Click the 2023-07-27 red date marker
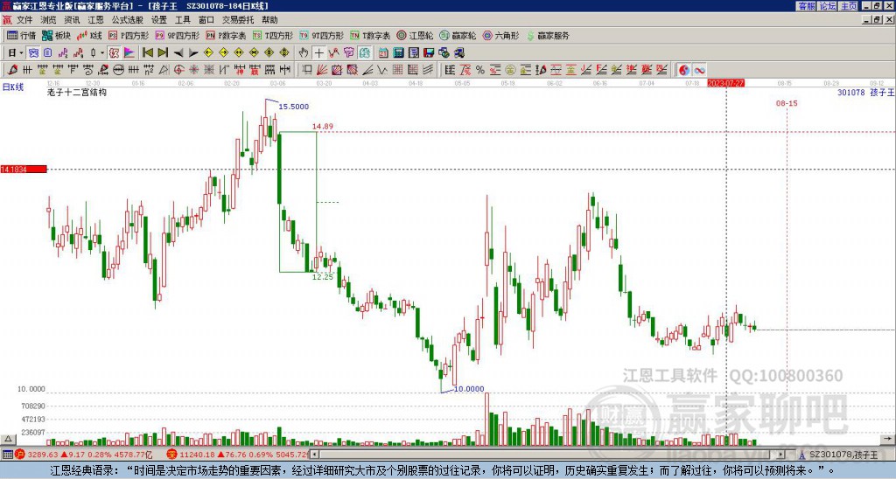 (x=725, y=83)
